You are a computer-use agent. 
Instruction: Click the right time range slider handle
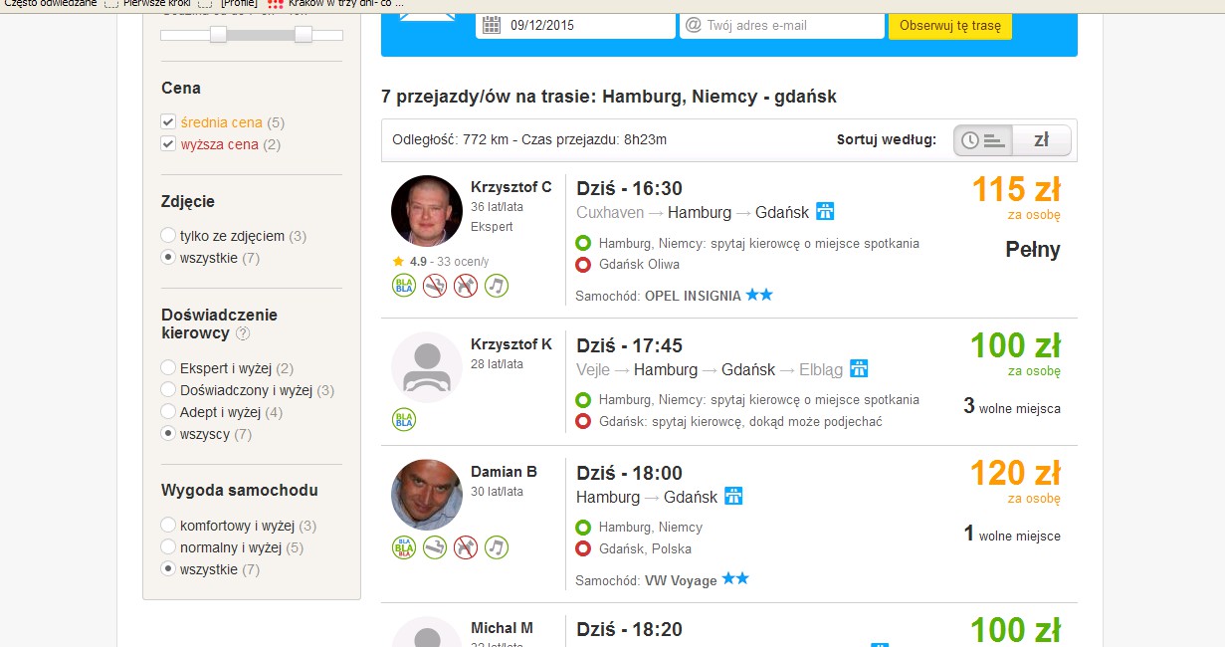304,35
